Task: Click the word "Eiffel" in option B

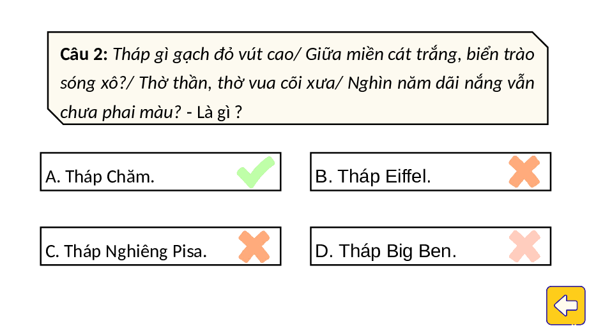Action: [x=408, y=176]
